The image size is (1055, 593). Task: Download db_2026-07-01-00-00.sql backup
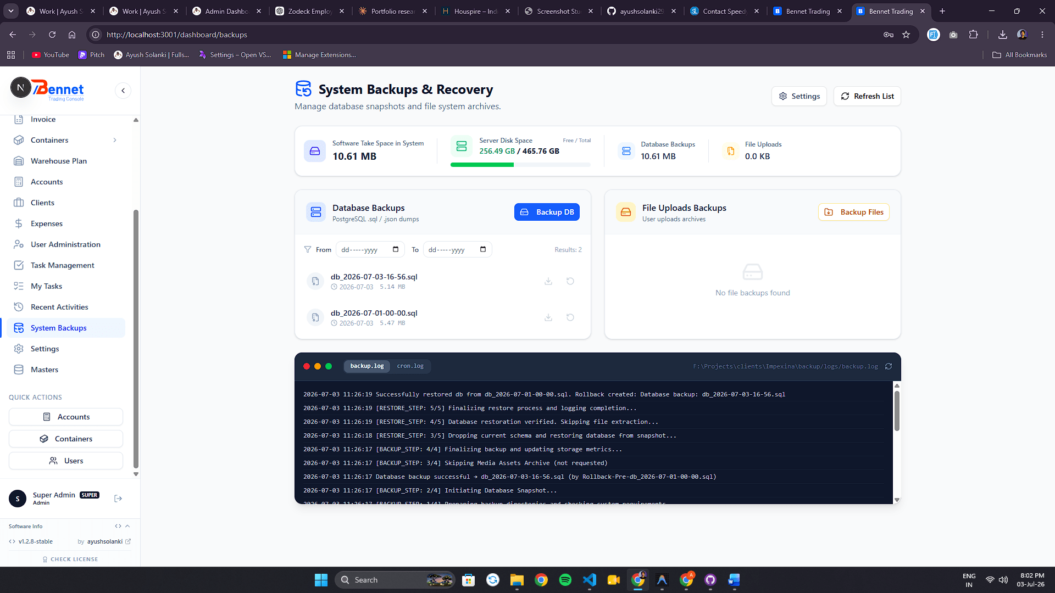coord(548,317)
